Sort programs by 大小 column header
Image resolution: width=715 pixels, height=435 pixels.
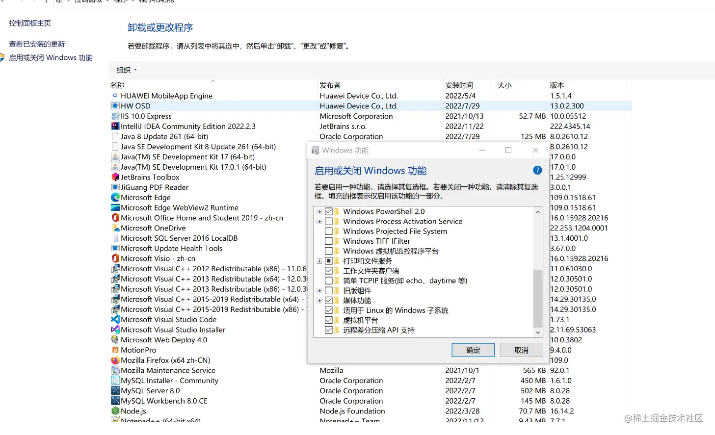pyautogui.click(x=522, y=85)
